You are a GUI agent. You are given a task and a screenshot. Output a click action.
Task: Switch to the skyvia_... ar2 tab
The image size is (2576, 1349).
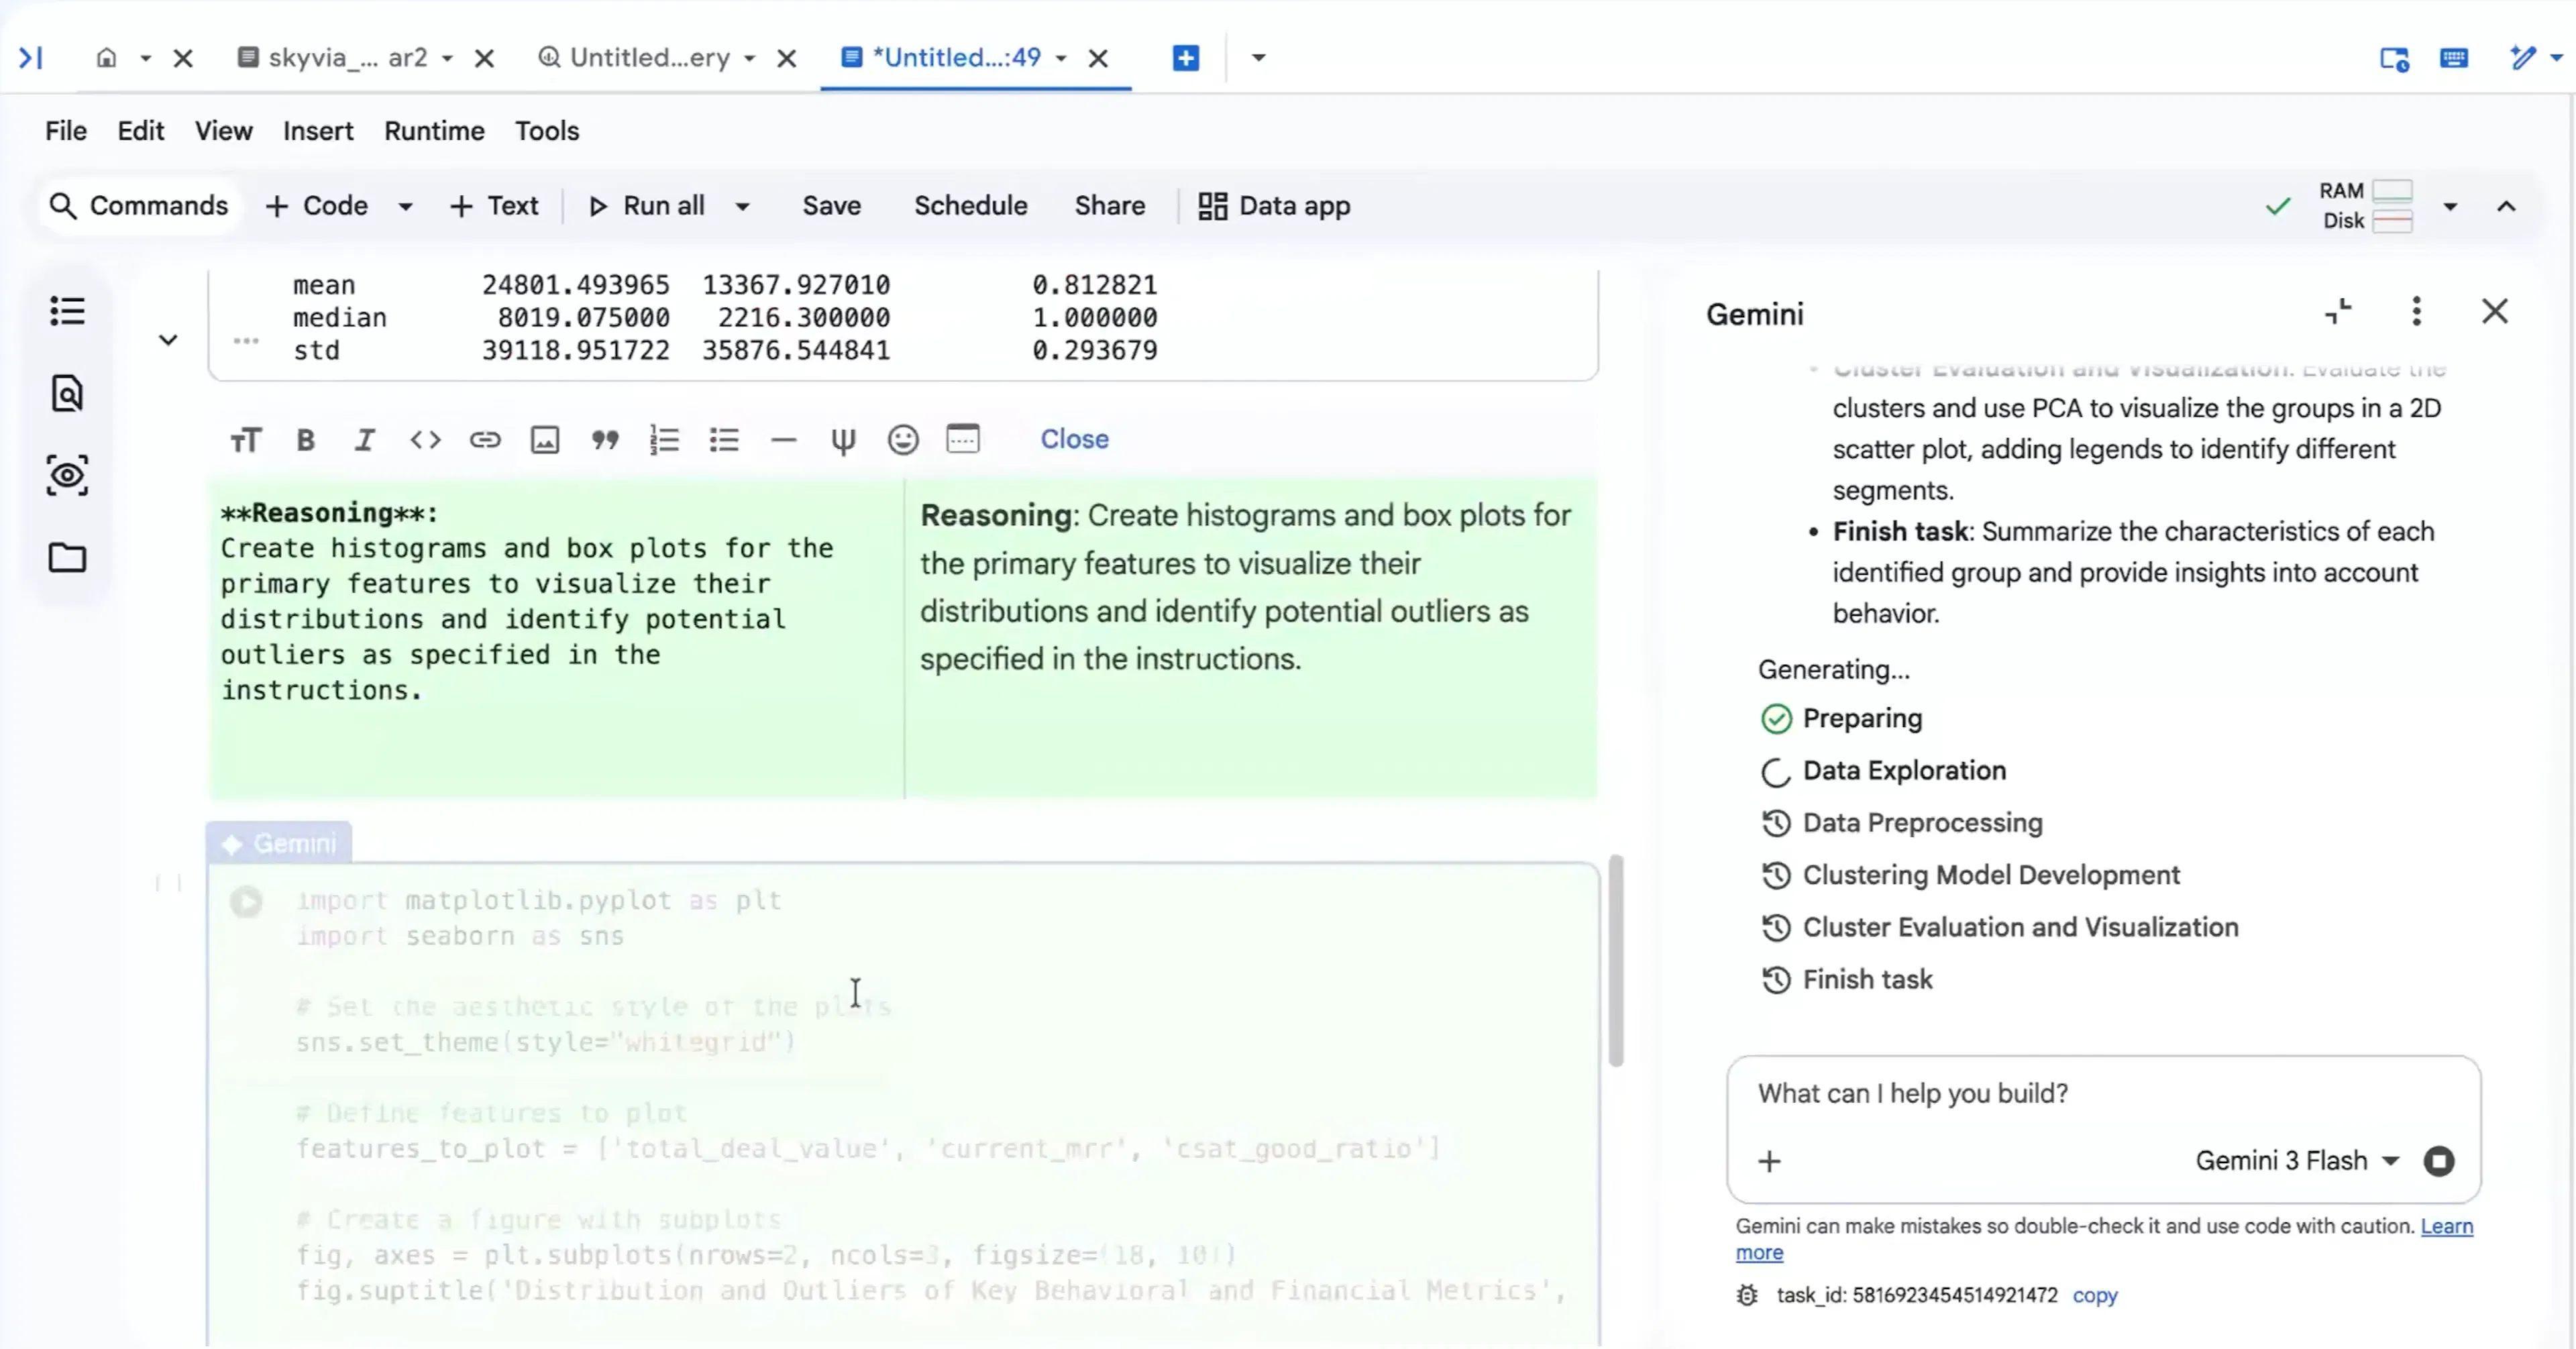pos(332,58)
